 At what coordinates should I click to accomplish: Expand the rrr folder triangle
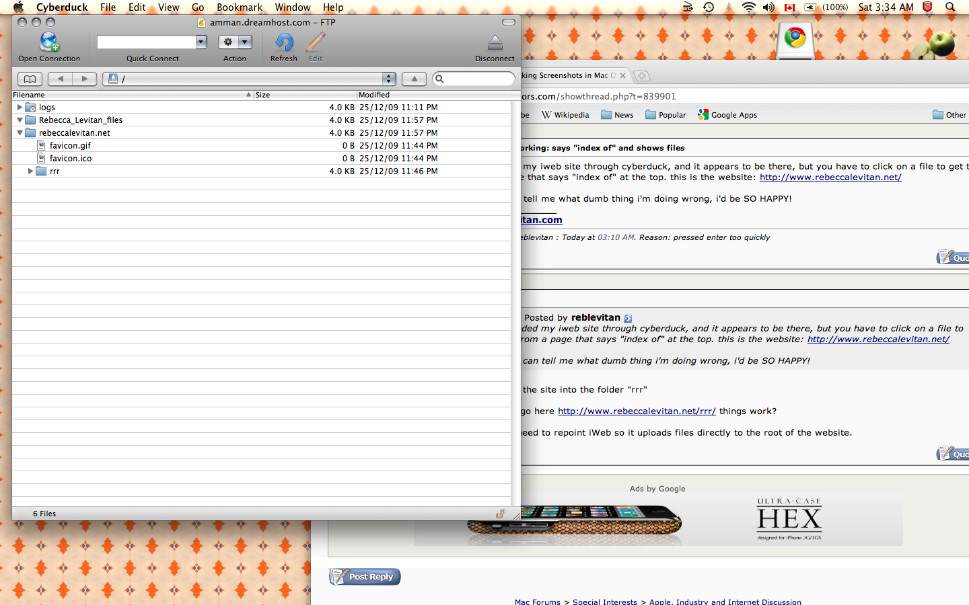click(30, 171)
